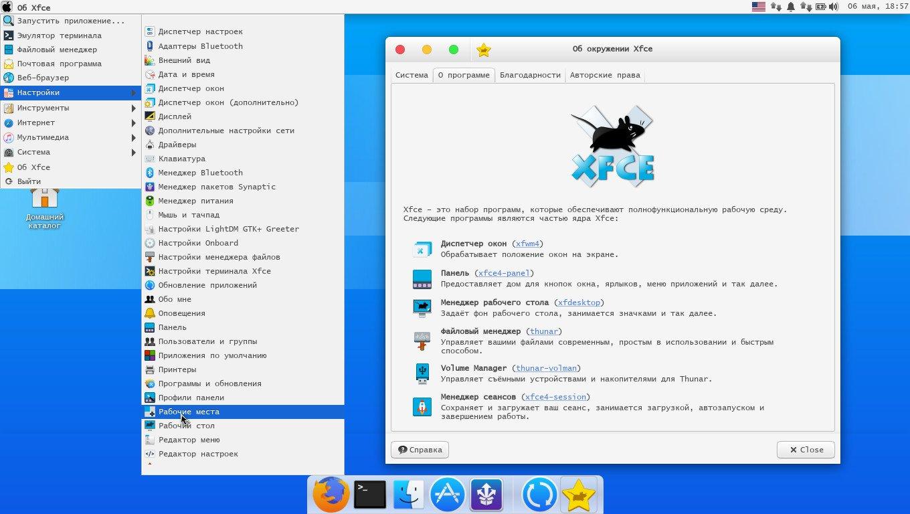Image resolution: width=910 pixels, height=514 pixels.
Task: Launch the terminal icon in dock
Action: click(370, 495)
